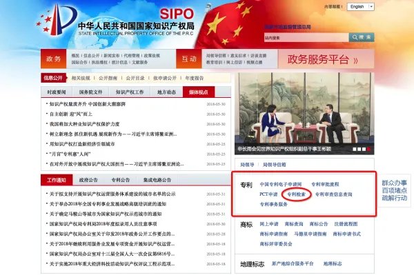
Task: Open 视频点播 in the 互动 menu
Action: pyautogui.click(x=255, y=62)
